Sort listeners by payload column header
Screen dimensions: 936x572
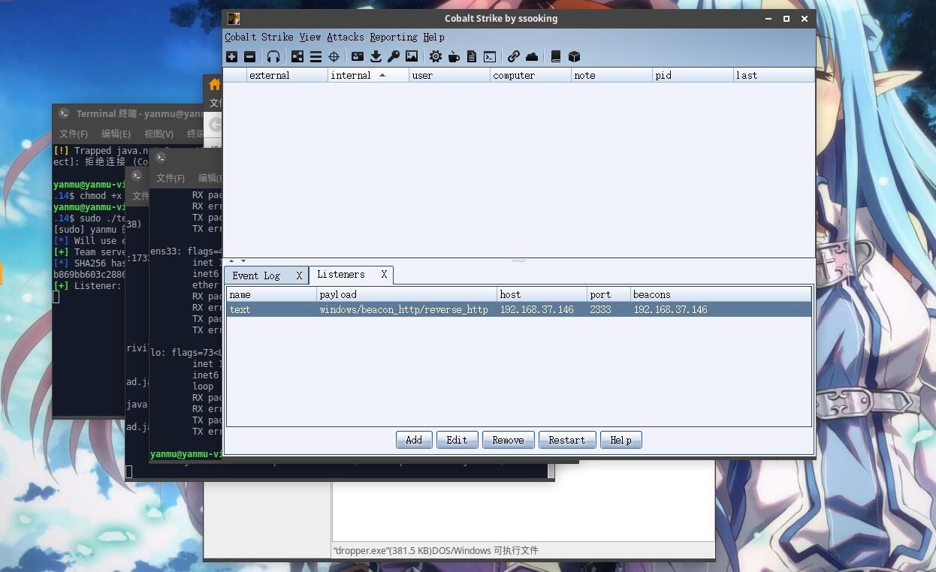point(406,294)
